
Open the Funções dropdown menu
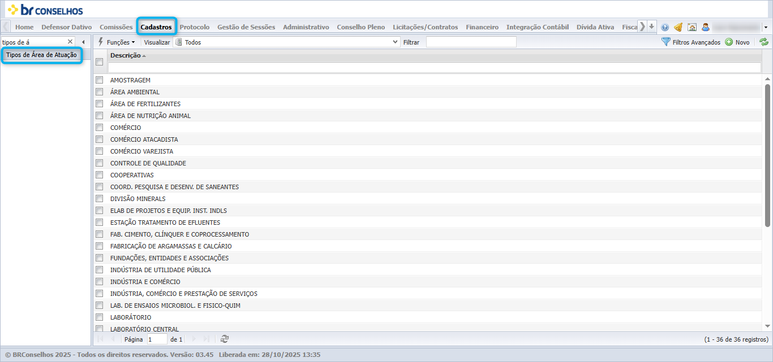(117, 42)
